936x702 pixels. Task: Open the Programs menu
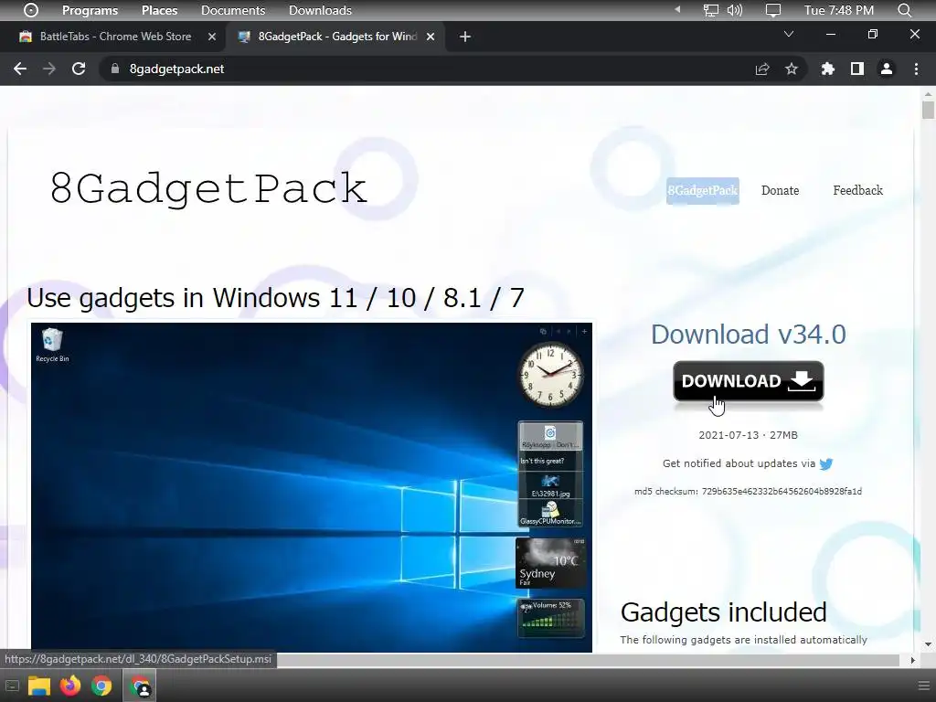point(90,10)
